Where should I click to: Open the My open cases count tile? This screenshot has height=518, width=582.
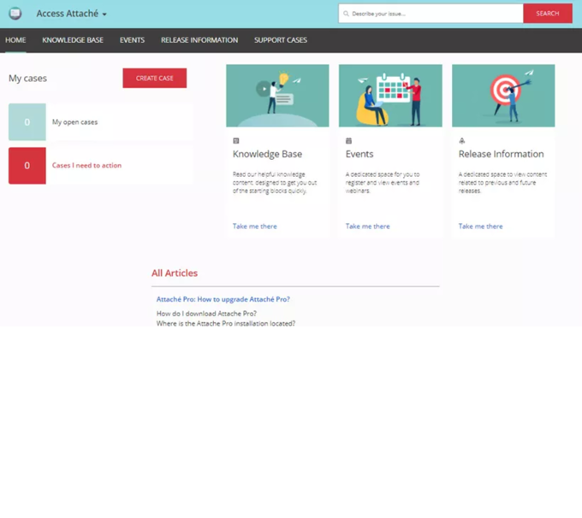coord(27,122)
